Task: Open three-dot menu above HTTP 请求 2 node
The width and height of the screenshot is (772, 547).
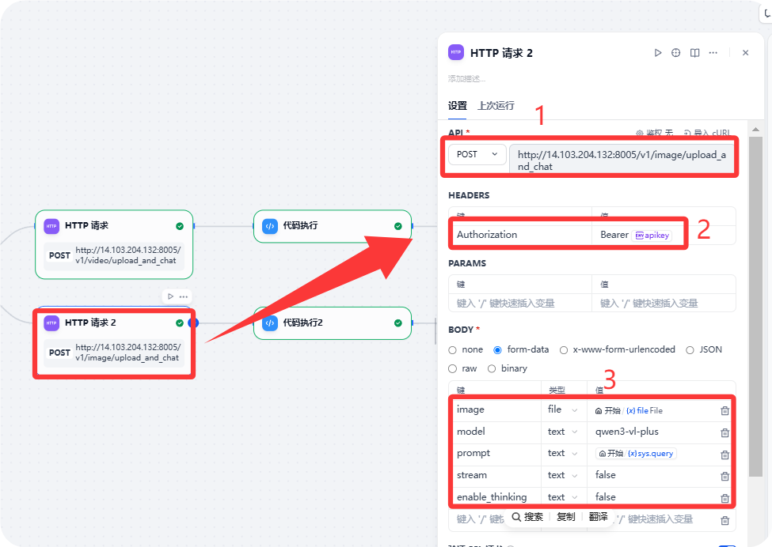Action: [184, 296]
